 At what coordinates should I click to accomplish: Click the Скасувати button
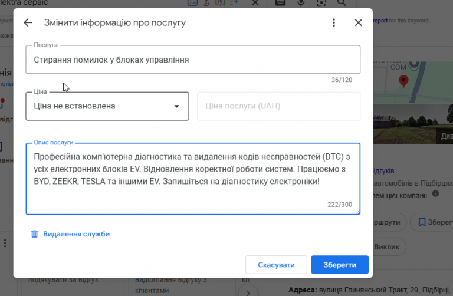[x=276, y=265]
